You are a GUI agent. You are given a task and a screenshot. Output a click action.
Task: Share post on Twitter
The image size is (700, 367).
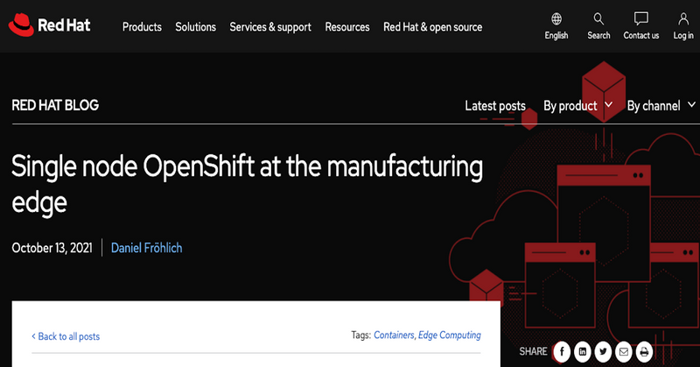(x=603, y=352)
